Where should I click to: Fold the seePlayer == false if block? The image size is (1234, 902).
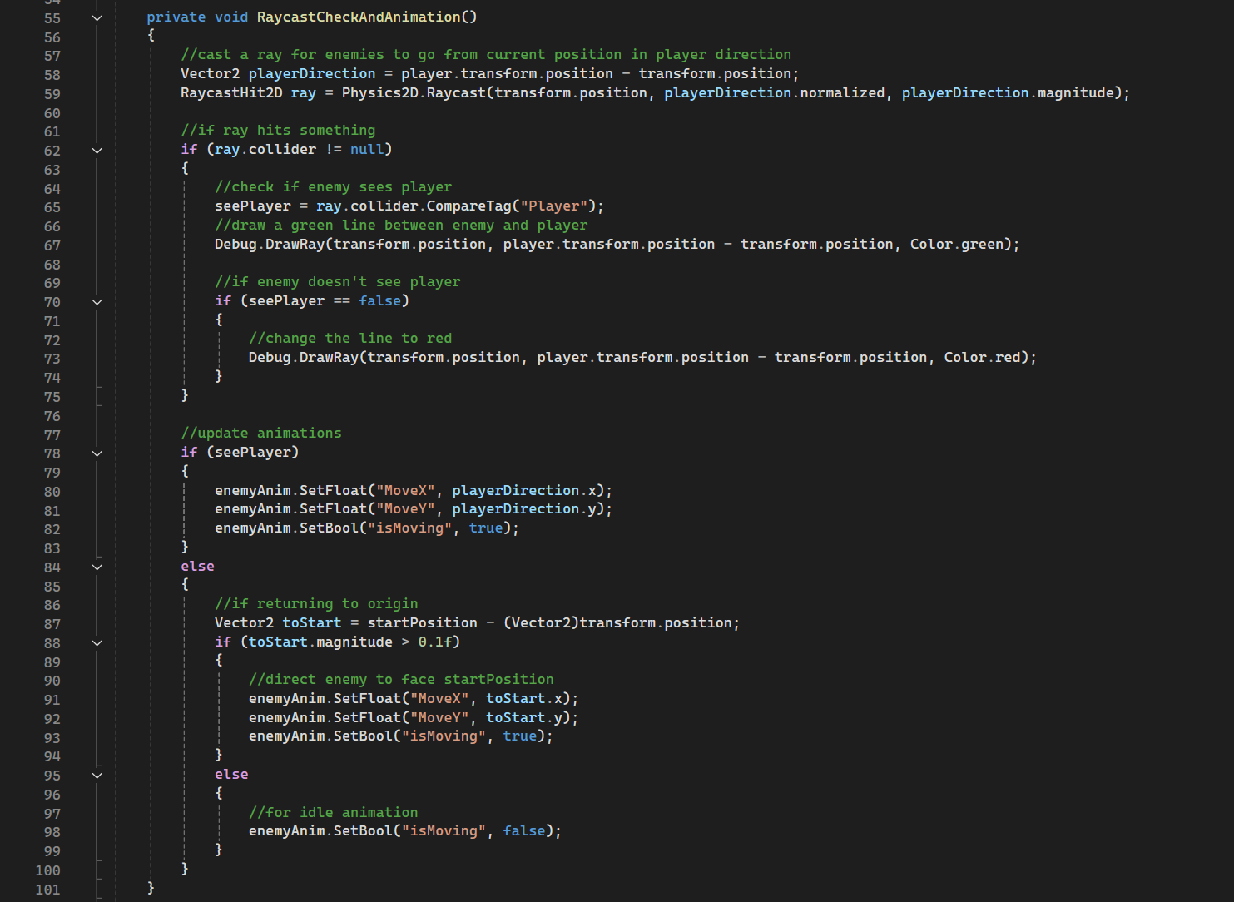[x=97, y=302]
